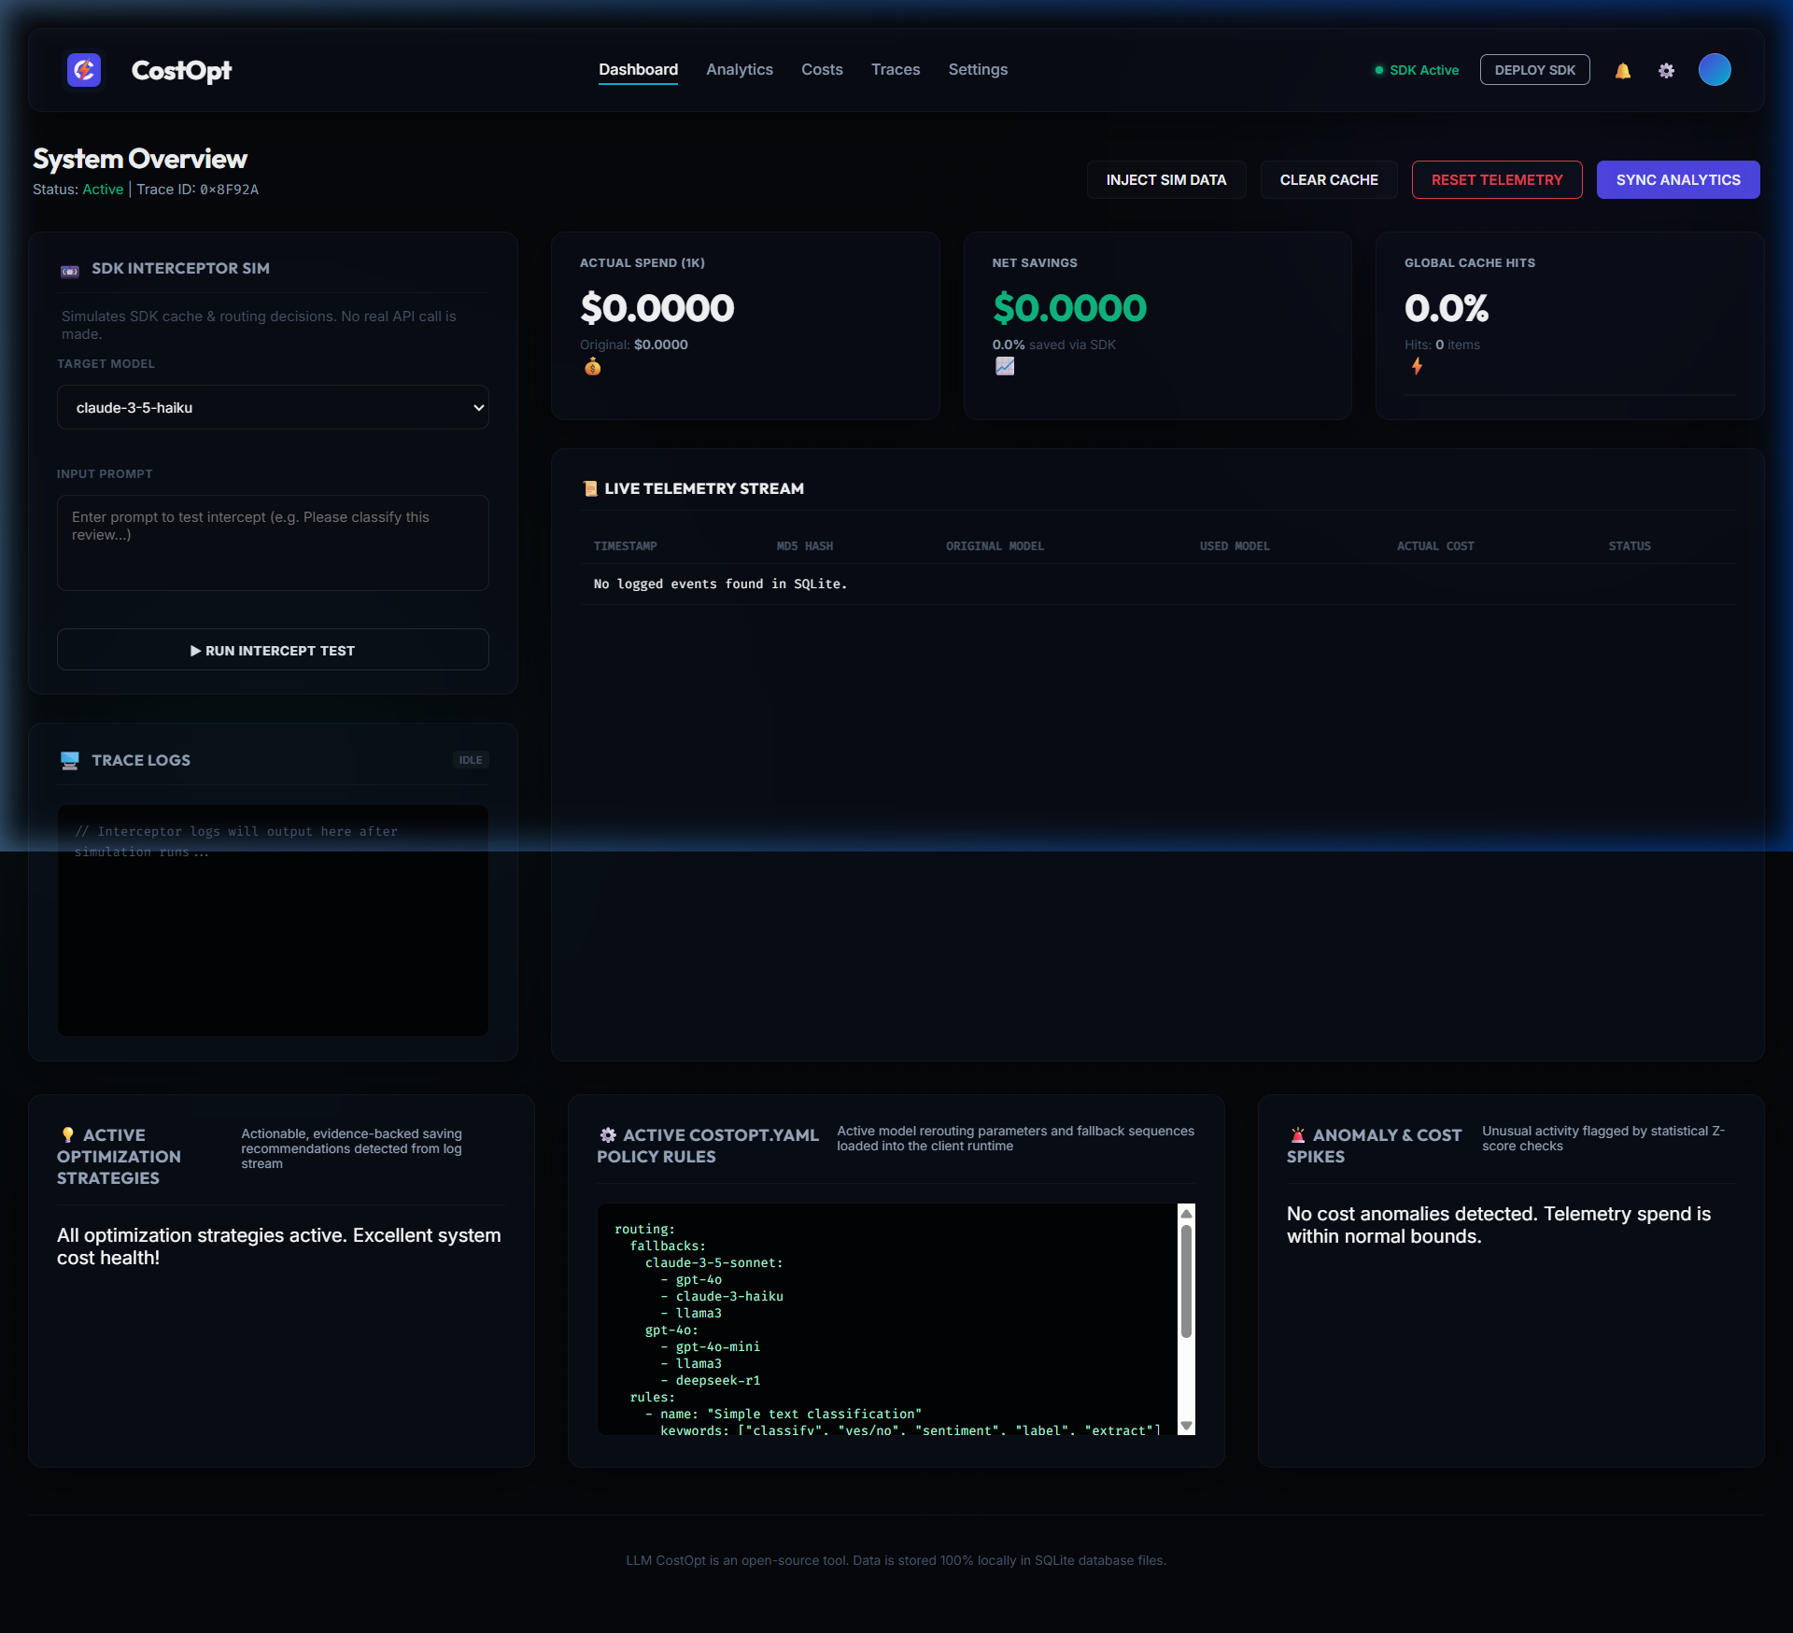The width and height of the screenshot is (1793, 1633).
Task: Click the footer open-source notice text
Action: (x=896, y=1560)
